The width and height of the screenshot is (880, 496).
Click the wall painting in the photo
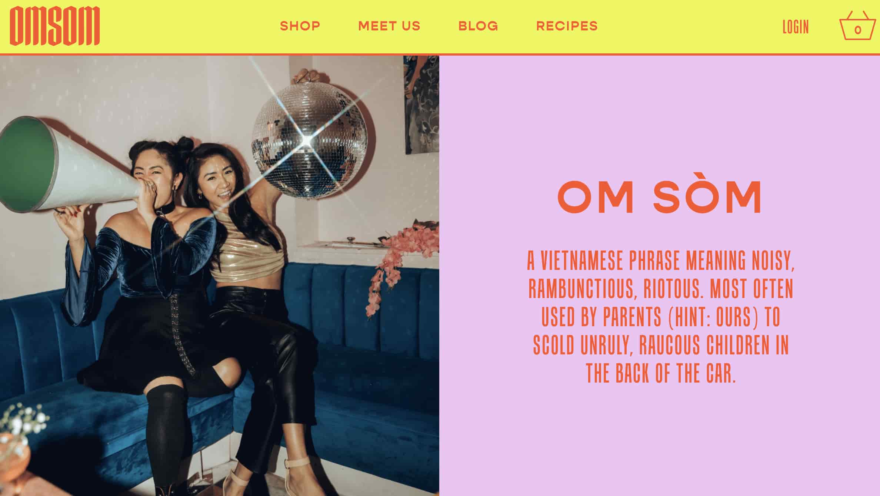[x=421, y=105]
